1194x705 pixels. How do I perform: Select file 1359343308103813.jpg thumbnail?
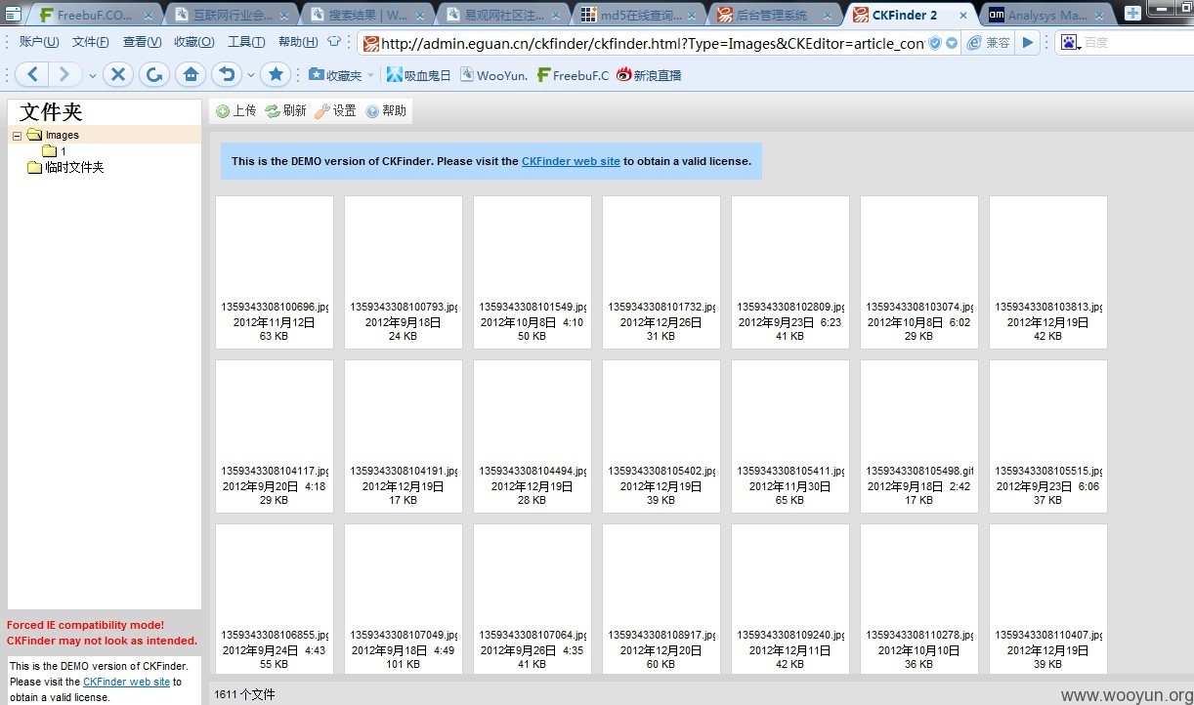tap(1048, 272)
